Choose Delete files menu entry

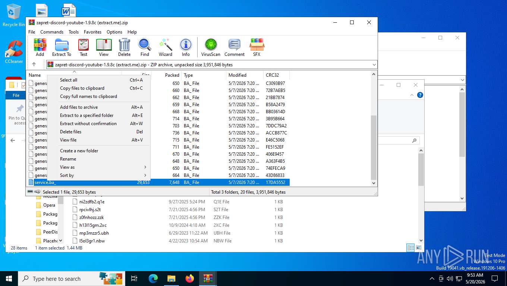pyautogui.click(x=98, y=132)
